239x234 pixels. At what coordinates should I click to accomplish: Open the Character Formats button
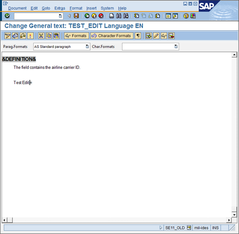[x=112, y=36]
